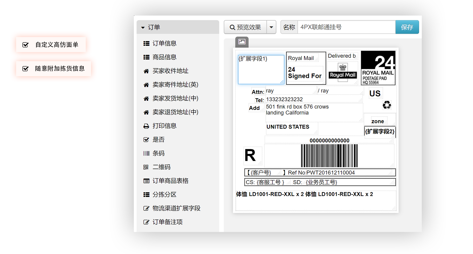473x254 pixels.
Task: Select 条码 menu entry
Action: coord(159,153)
